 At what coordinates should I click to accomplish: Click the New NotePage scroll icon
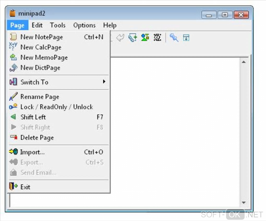(13, 37)
